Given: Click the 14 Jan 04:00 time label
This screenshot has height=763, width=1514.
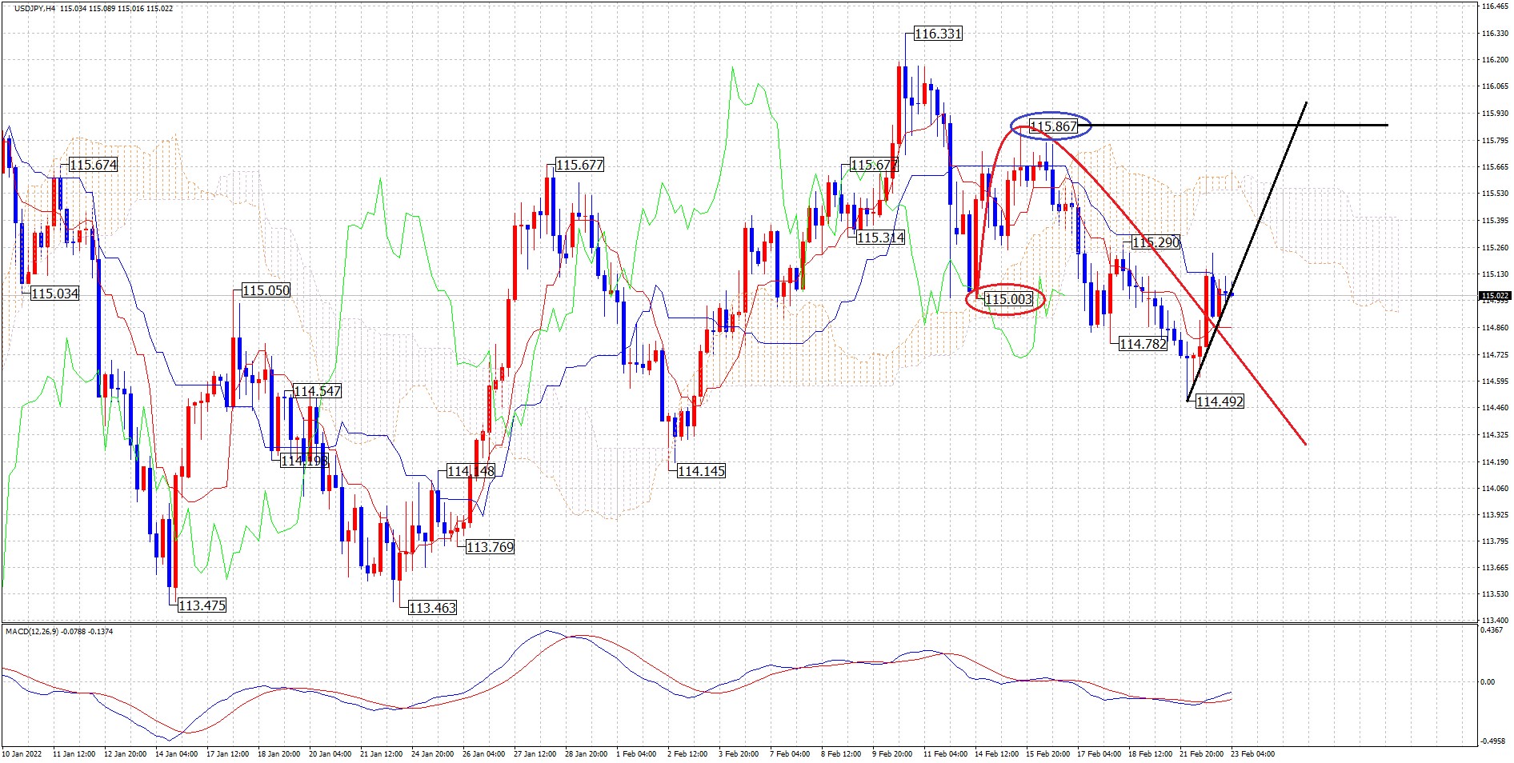Looking at the screenshot, I should pos(176,754).
